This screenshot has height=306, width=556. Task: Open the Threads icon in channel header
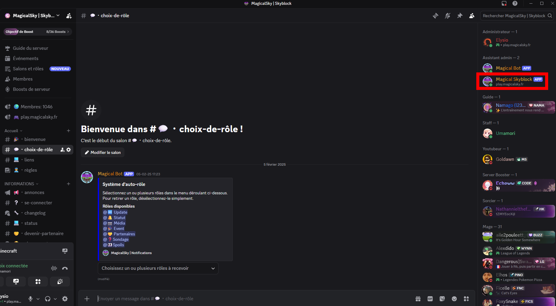[436, 16]
